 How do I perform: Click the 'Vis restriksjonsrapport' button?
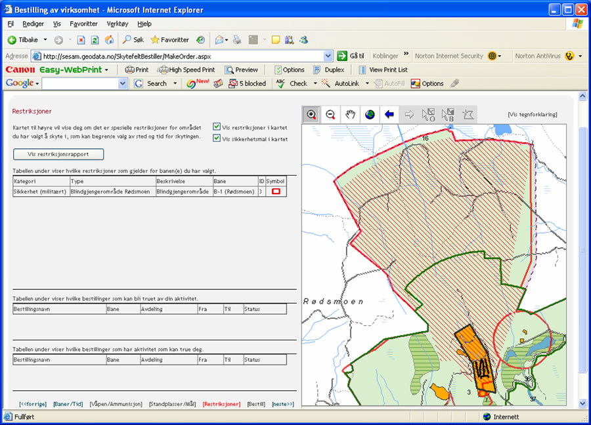pos(59,154)
